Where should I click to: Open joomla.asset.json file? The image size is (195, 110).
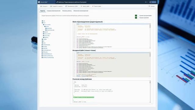[46, 50]
